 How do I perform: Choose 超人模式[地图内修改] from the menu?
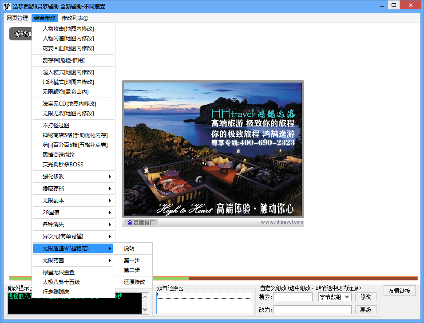[x=68, y=72]
